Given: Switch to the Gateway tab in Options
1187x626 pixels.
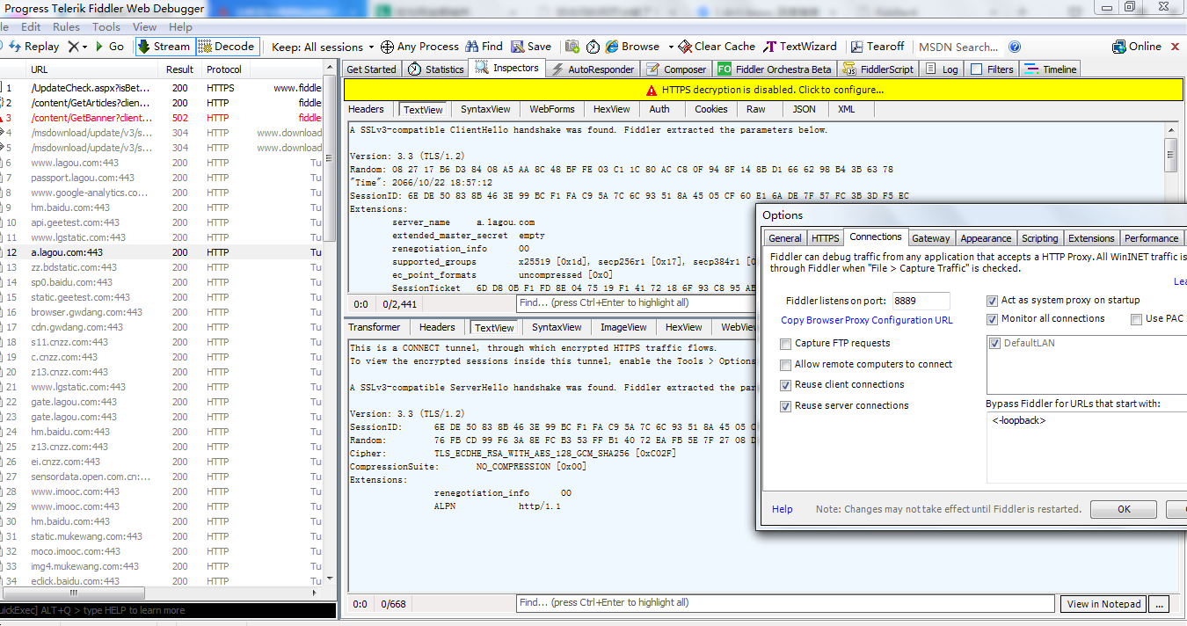Looking at the screenshot, I should pos(930,238).
